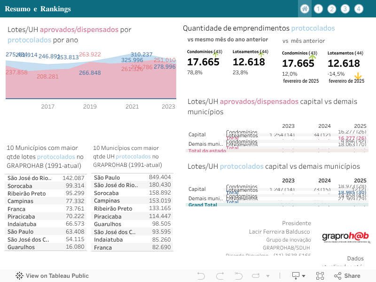Redo the last action
Image resolution: width=376 pixels, height=282 pixels.
point(219,276)
